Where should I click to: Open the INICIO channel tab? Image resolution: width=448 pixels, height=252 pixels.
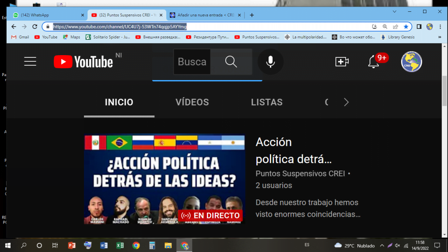(x=119, y=102)
